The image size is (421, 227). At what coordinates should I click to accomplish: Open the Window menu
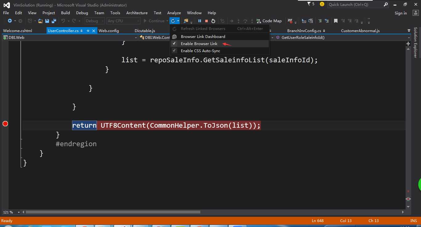click(194, 13)
